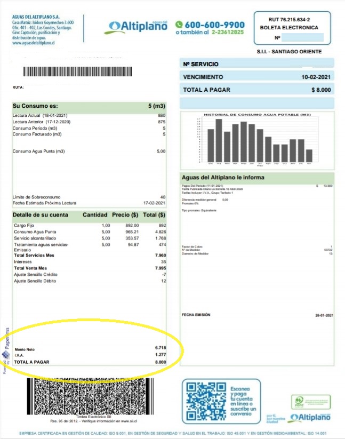This screenshot has height=439, width=345.
Task: Click the Intereses row label
Action: (23, 262)
